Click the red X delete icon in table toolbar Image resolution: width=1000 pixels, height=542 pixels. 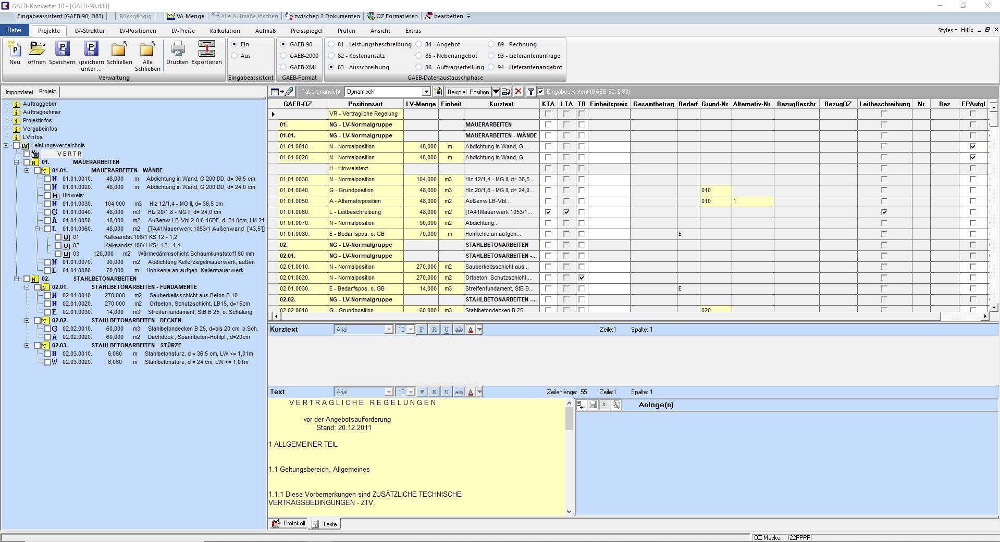pos(518,92)
